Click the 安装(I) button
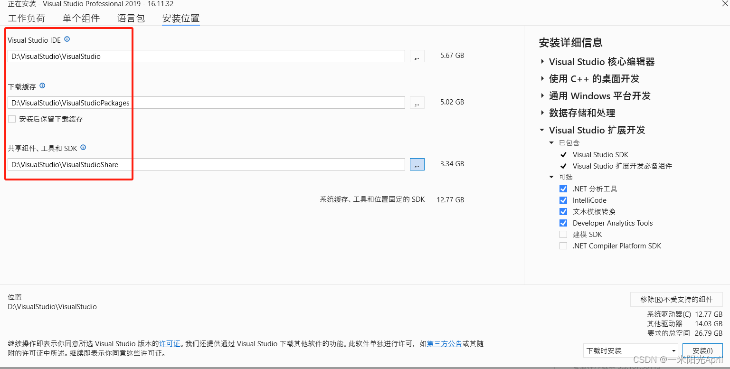The height and width of the screenshot is (369, 730). click(x=702, y=351)
